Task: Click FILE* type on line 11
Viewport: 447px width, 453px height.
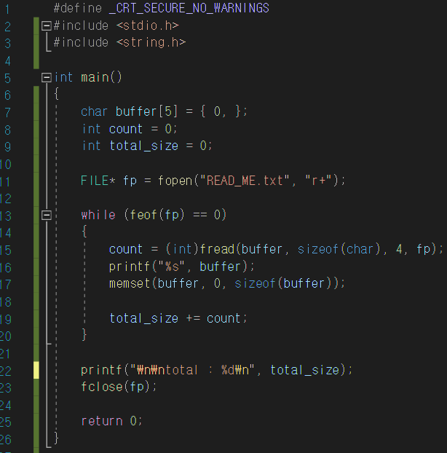Action: [x=98, y=181]
